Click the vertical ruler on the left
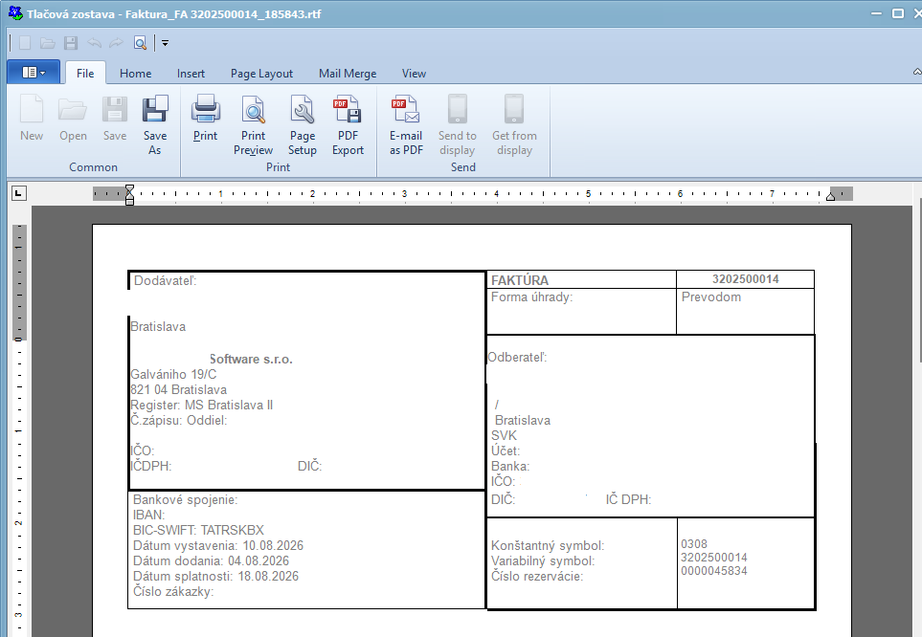 coord(19,429)
